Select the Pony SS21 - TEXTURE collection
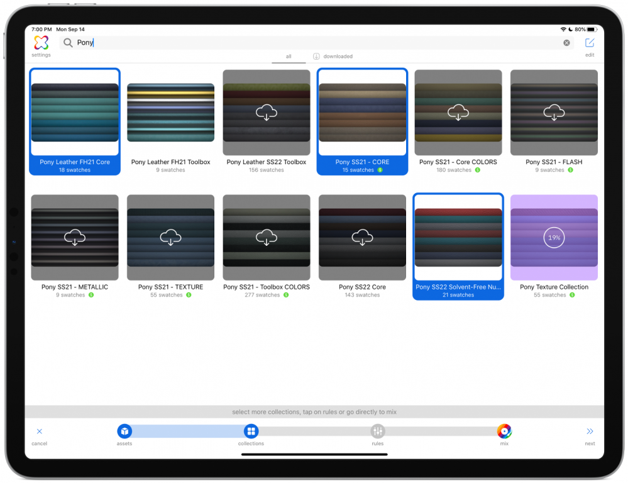This screenshot has width=628, height=483. pyautogui.click(x=170, y=238)
